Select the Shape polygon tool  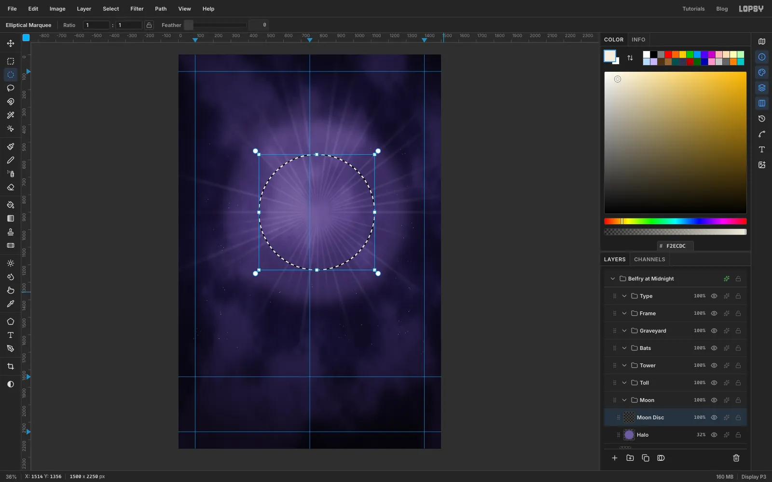(x=11, y=321)
